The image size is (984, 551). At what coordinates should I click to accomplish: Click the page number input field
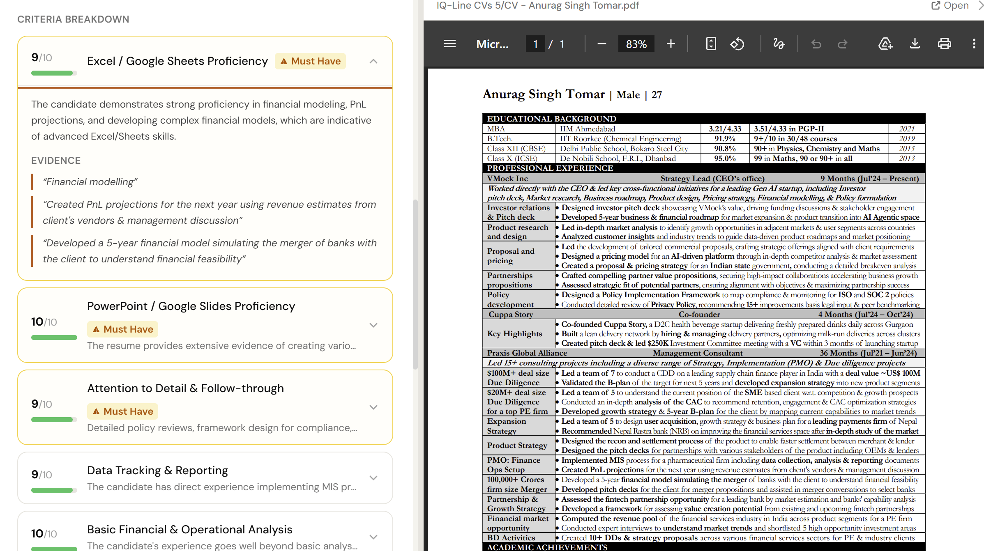535,44
